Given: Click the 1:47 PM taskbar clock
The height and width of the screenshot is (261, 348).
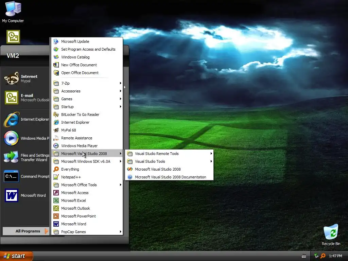Looking at the screenshot, I should [335, 256].
